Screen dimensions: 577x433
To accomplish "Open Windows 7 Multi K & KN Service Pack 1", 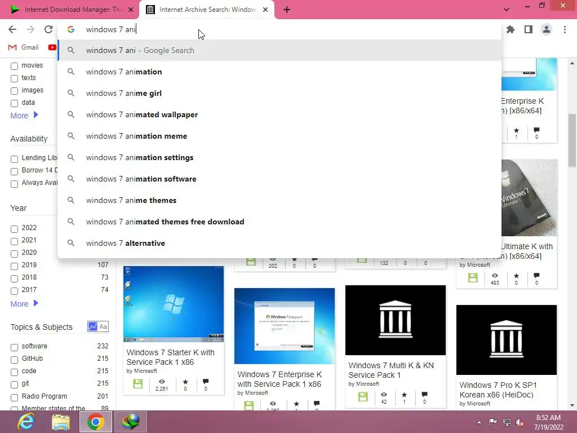I will coord(391,370).
